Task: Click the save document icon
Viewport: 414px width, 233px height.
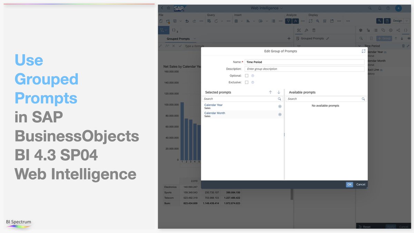Action: coord(175,21)
